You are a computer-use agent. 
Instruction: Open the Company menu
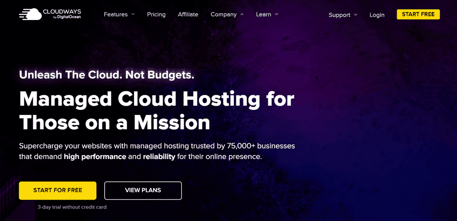(223, 15)
